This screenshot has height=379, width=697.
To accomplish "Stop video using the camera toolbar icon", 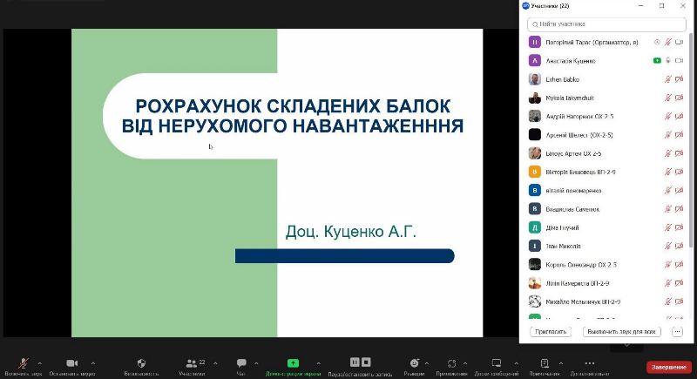I will pos(72,363).
